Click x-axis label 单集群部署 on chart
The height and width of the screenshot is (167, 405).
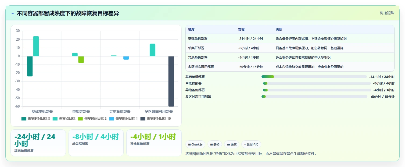(x=81, y=111)
